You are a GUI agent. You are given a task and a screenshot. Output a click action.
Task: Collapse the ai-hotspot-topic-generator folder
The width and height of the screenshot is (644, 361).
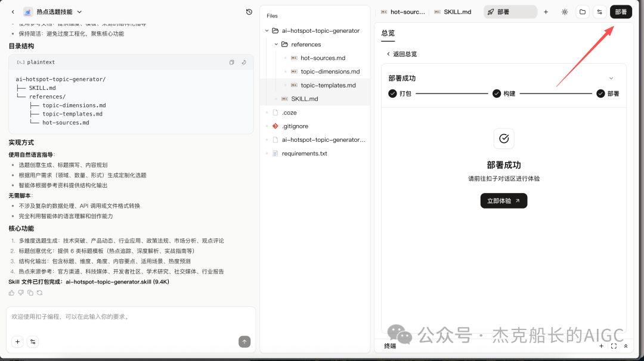(267, 31)
